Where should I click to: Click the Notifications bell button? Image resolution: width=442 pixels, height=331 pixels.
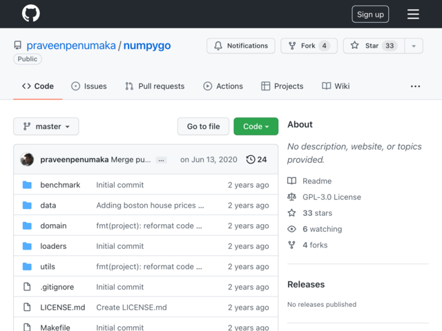point(241,46)
